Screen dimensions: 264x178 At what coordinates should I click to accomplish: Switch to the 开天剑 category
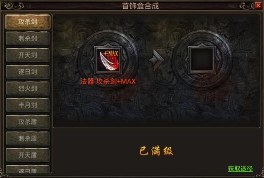pos(28,55)
